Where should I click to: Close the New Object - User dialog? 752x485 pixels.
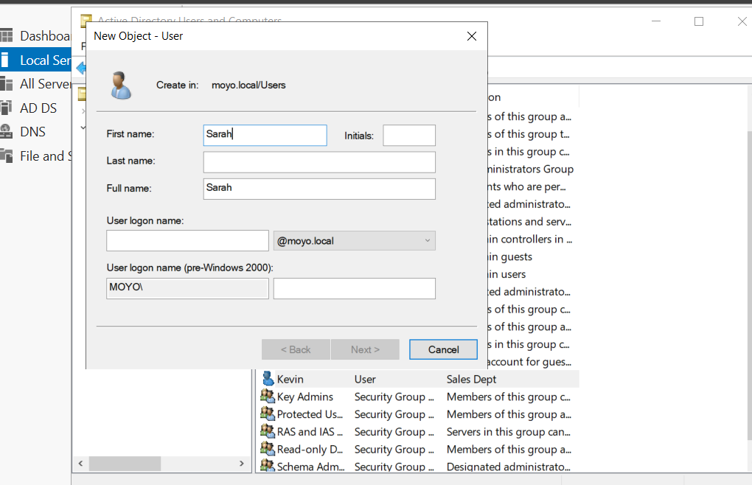[472, 36]
